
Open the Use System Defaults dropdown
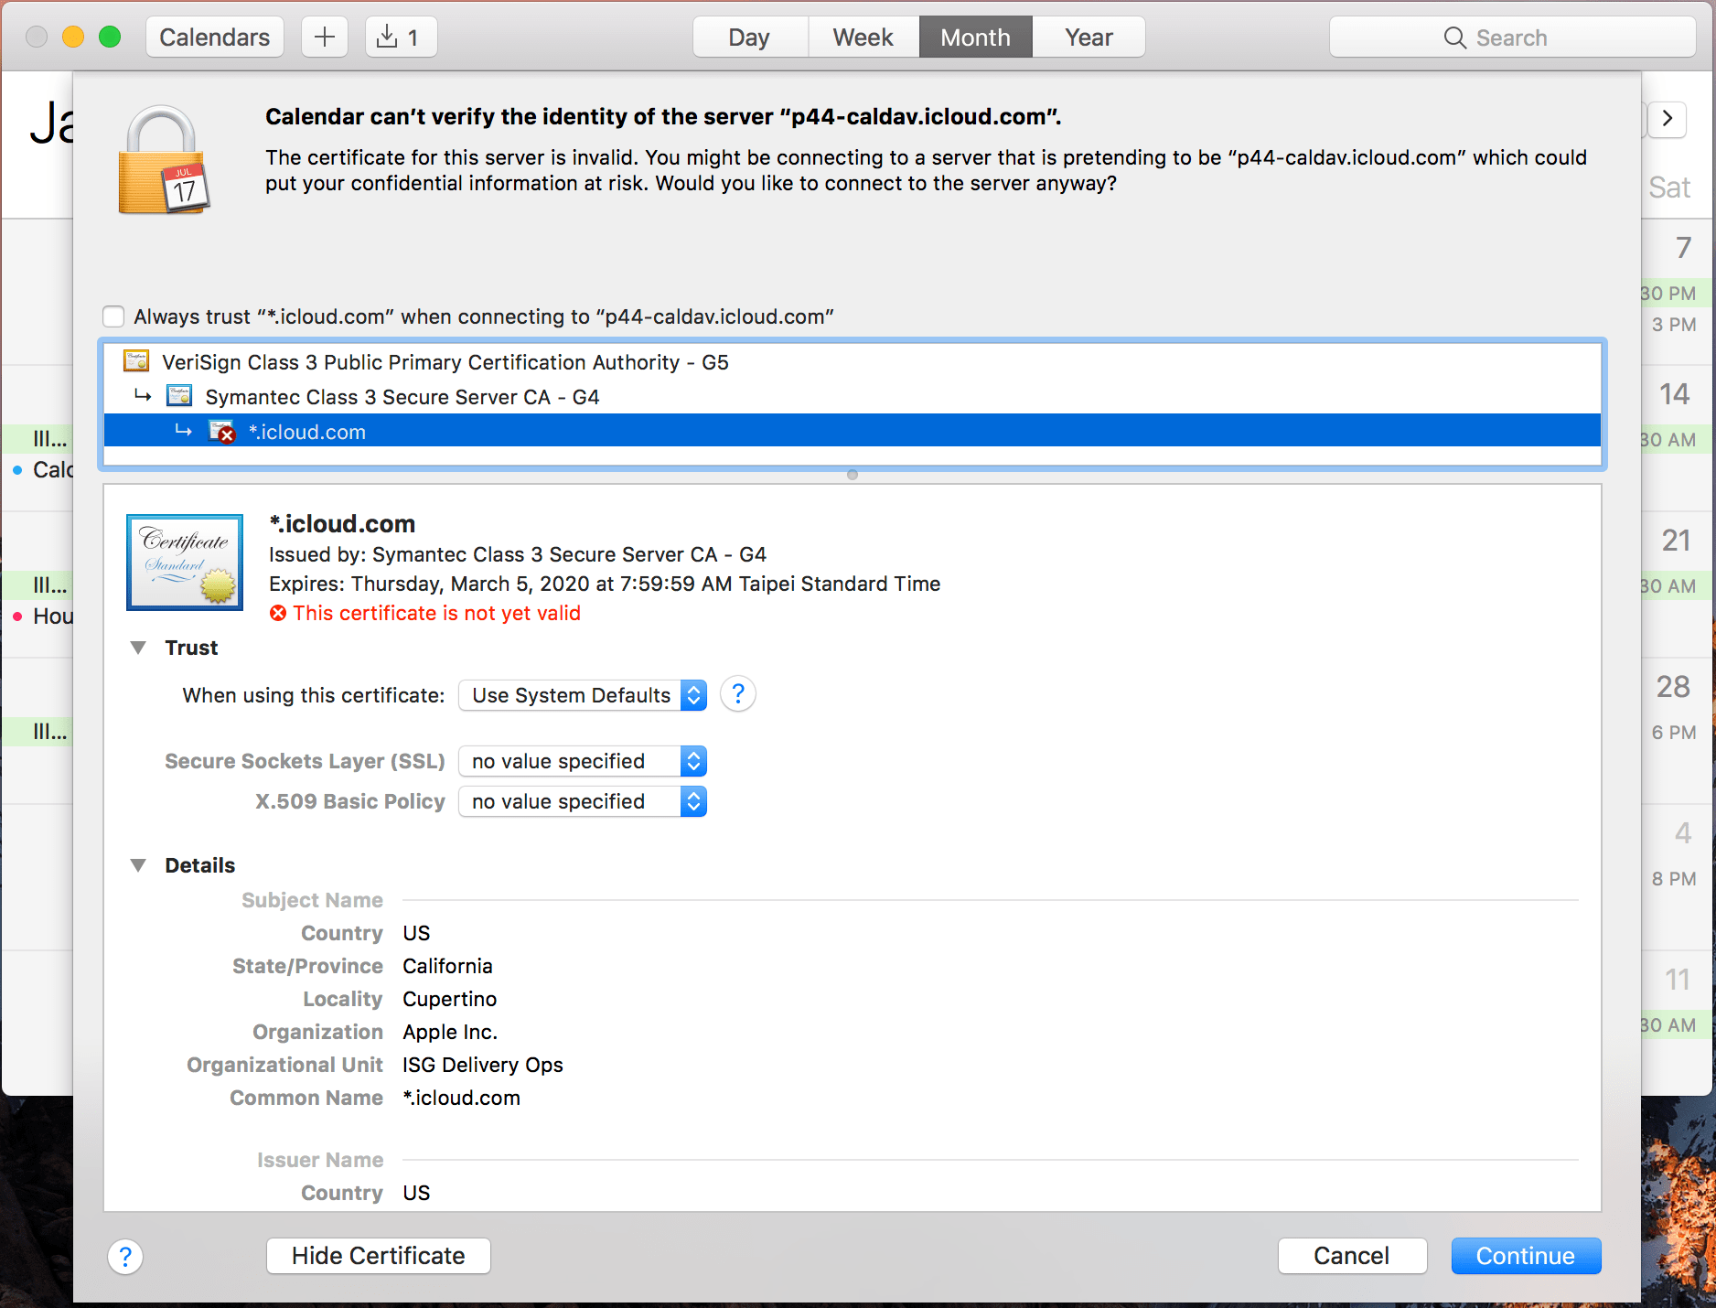pos(582,694)
